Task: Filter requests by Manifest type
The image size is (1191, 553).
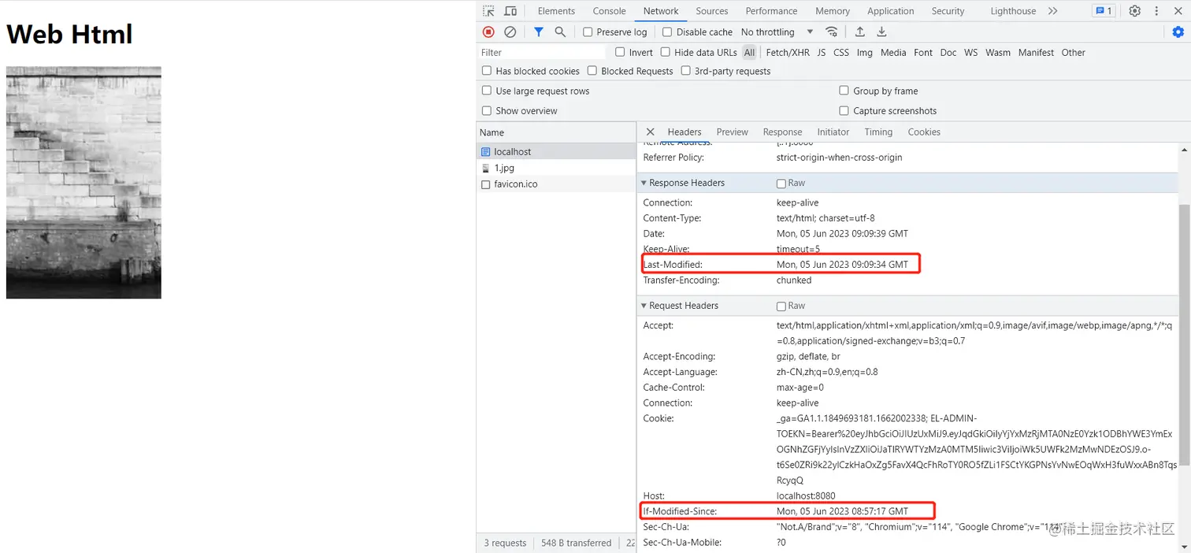Action: 1036,52
